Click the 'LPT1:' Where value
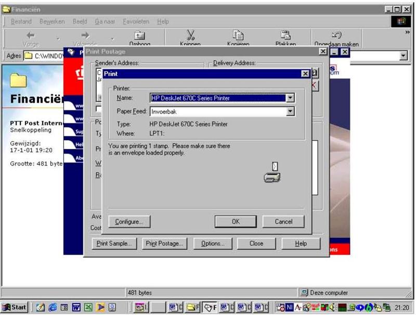 pos(157,133)
